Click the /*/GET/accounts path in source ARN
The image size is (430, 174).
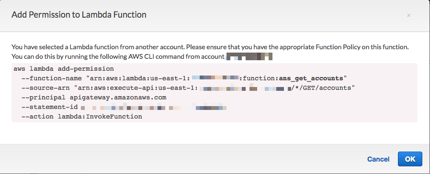coord(321,88)
